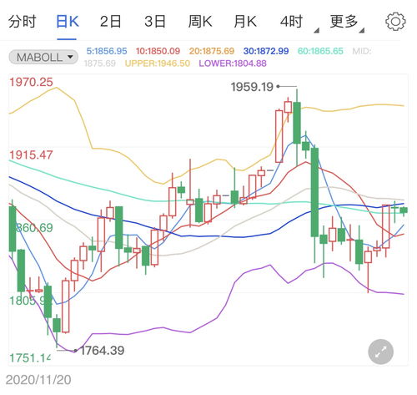Click the 60:1865.65 moving average value
417x395 pixels.
(320, 51)
